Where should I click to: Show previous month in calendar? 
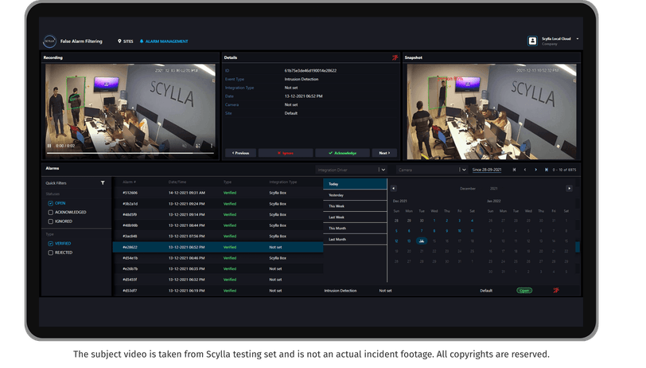pos(394,188)
